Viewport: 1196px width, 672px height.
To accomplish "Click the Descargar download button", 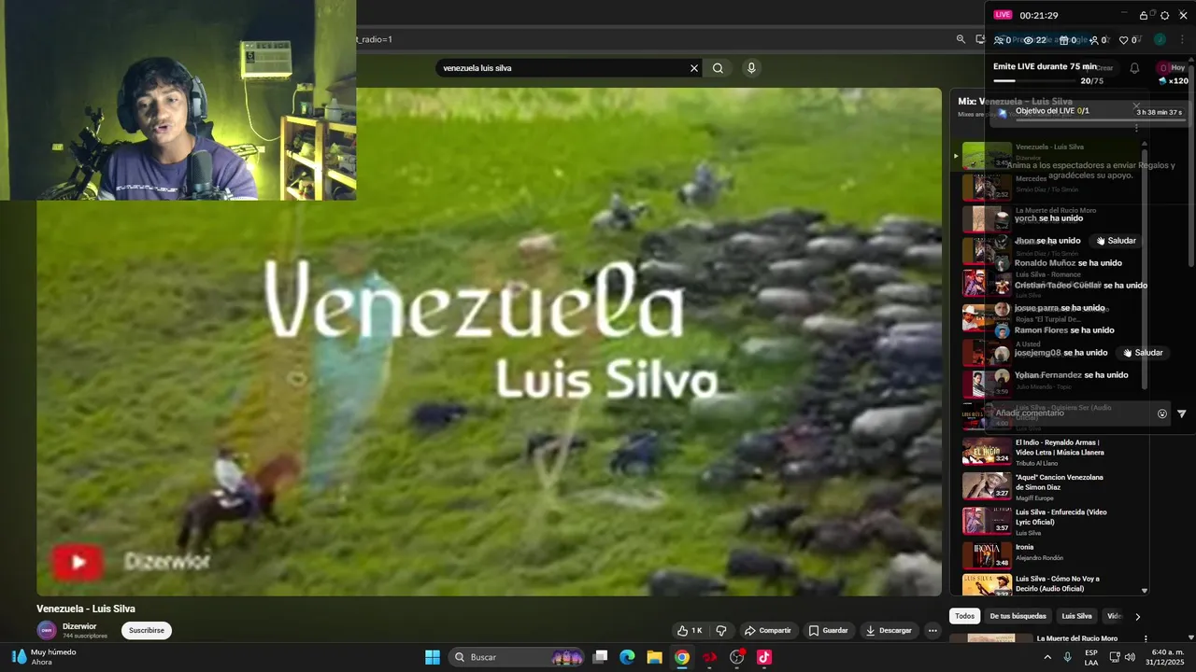I will coord(889,630).
